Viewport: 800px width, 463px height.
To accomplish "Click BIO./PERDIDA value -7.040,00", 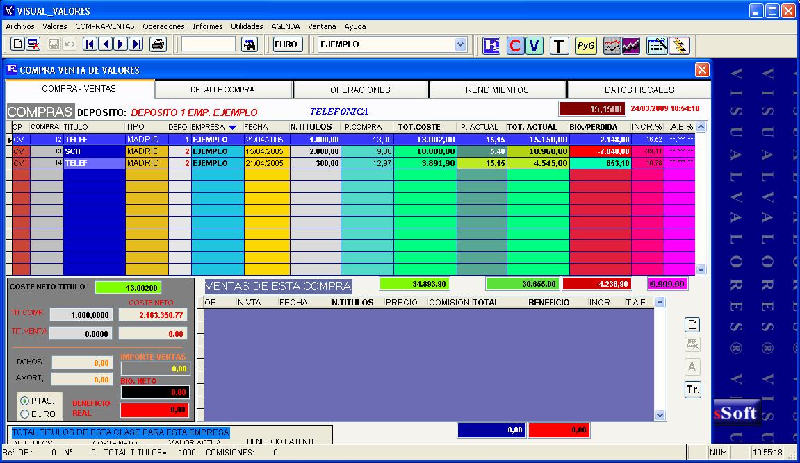I will 600,151.
